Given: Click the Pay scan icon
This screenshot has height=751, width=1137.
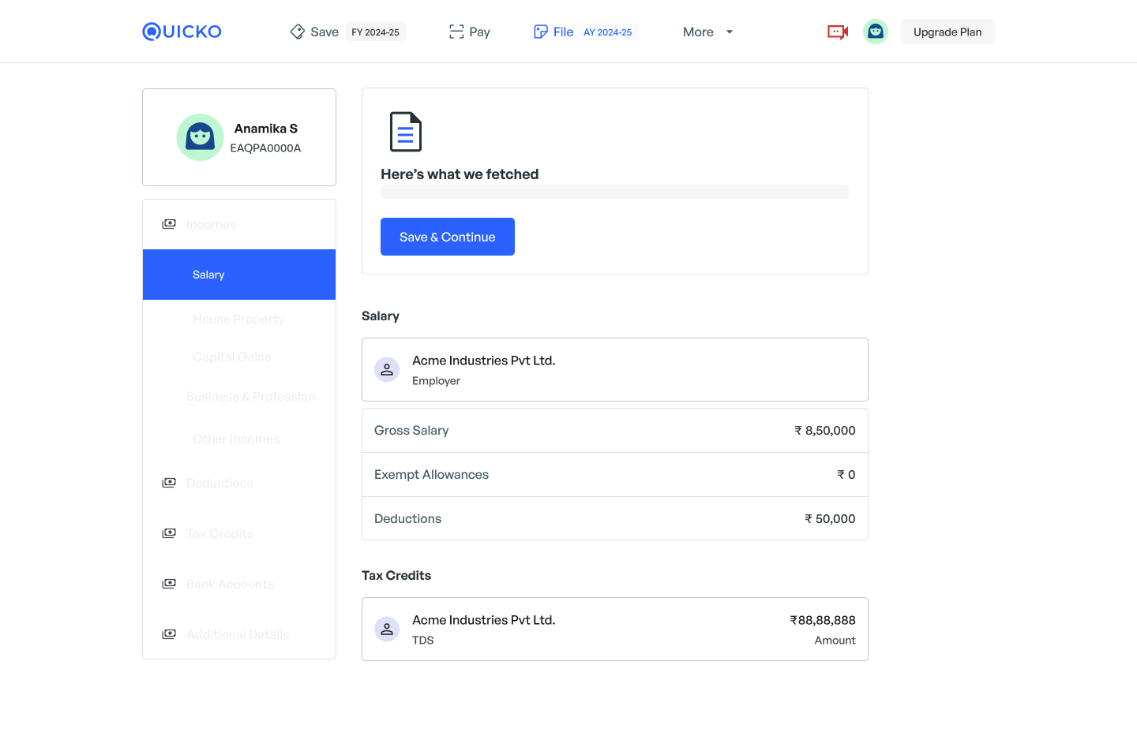Looking at the screenshot, I should [x=456, y=32].
